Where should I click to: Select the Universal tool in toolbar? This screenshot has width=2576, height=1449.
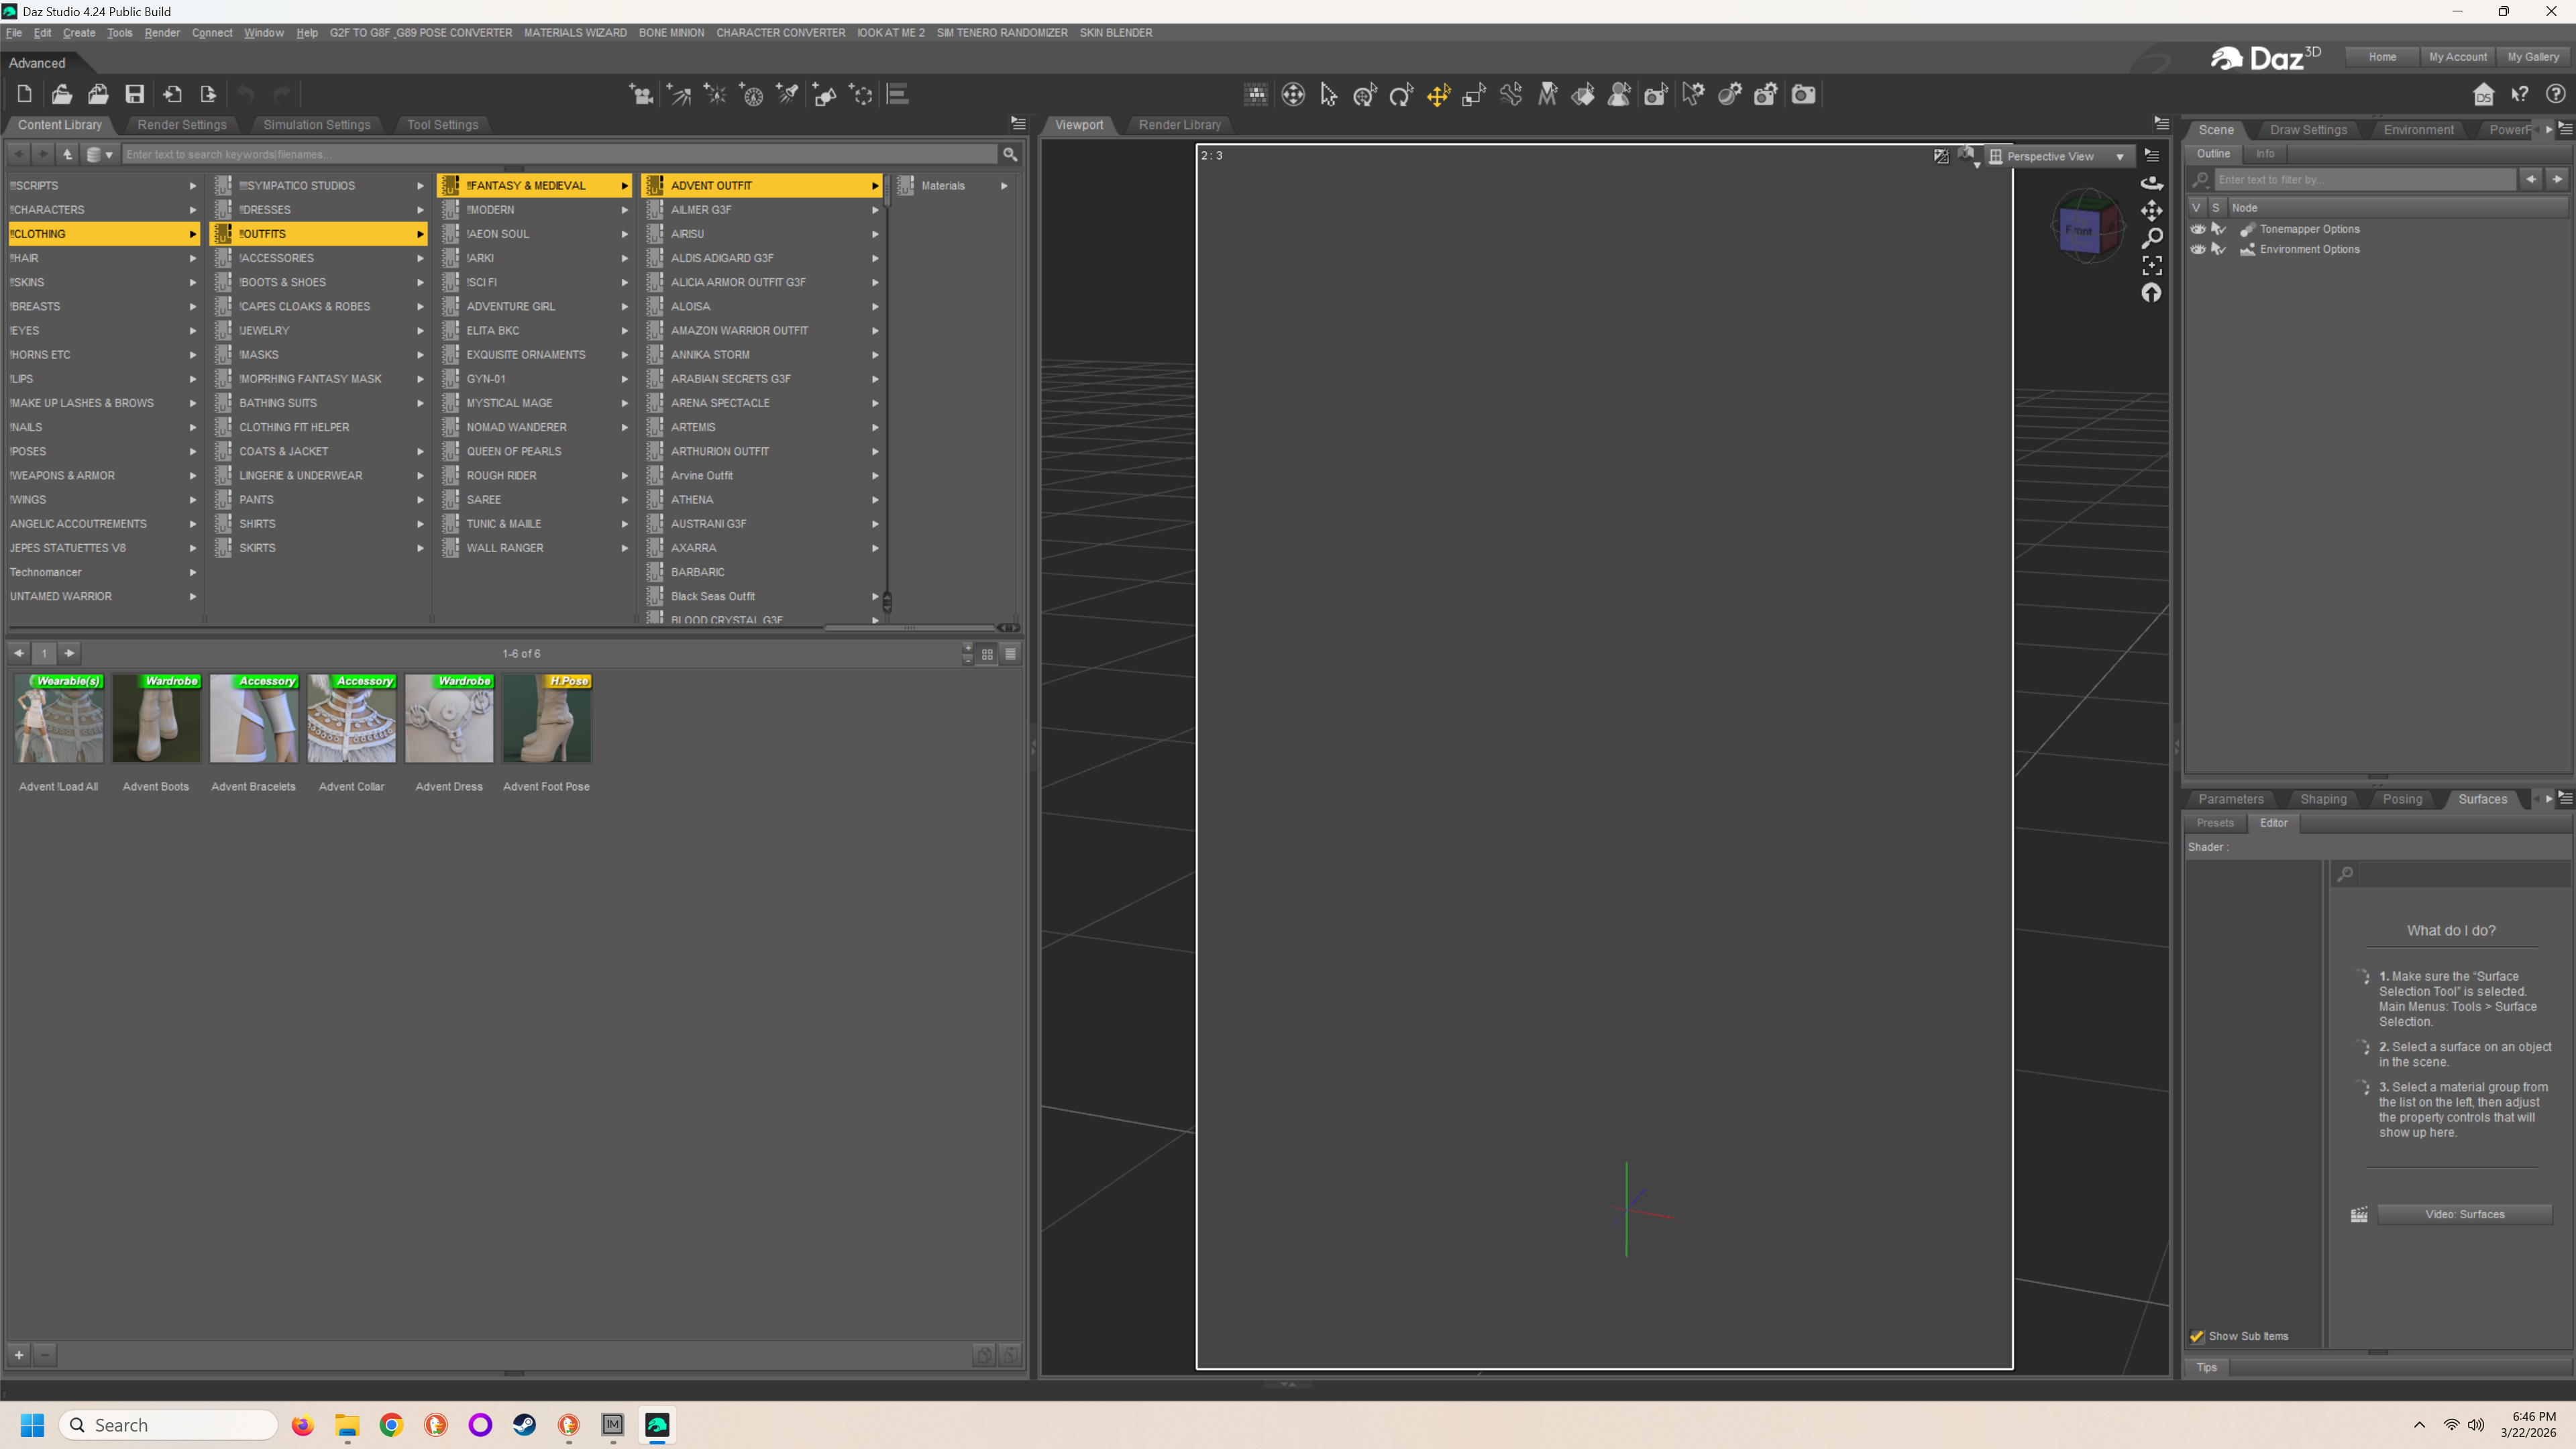[1365, 95]
